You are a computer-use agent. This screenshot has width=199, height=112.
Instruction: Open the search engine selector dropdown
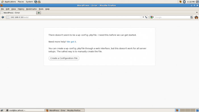[x=152, y=17]
